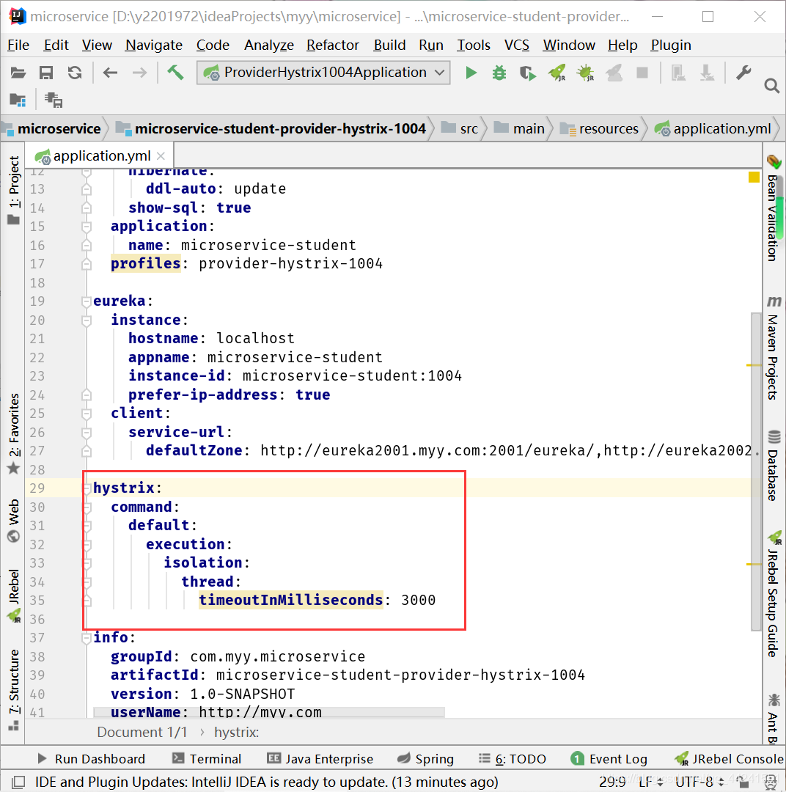Open the ProviderHystrix1004Application run configuration dropdown

323,73
